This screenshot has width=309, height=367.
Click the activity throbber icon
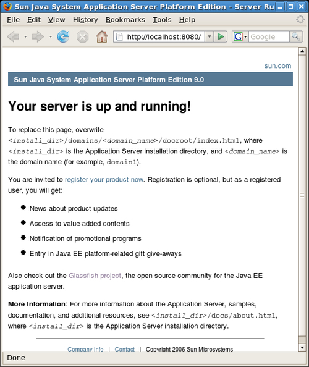[300, 19]
